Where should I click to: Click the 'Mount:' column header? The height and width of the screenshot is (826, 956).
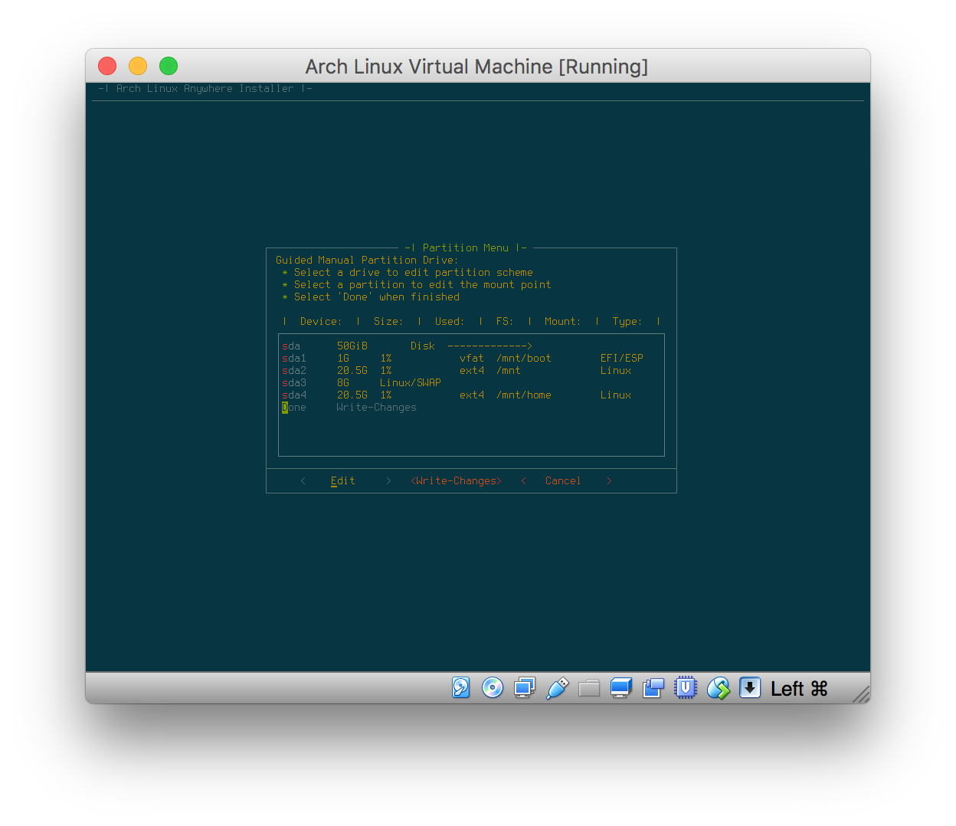tap(563, 321)
